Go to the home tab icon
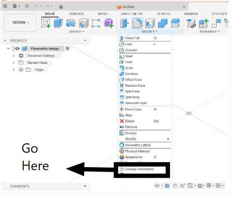The width and height of the screenshot is (233, 197). tap(61, 7)
